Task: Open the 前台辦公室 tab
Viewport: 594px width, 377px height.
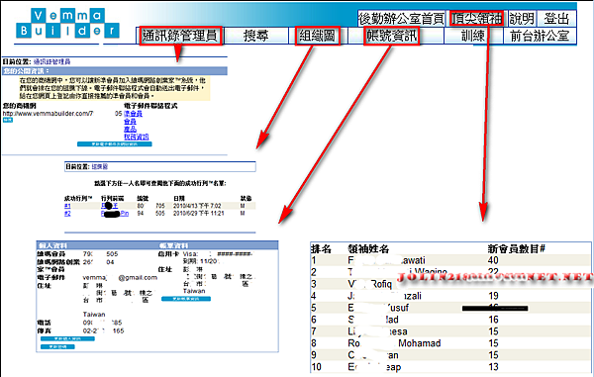Action: tap(540, 36)
